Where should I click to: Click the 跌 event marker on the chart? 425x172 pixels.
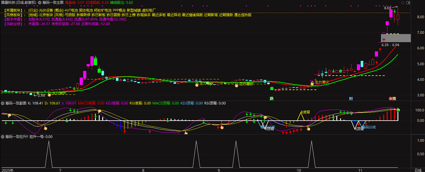click(x=271, y=98)
